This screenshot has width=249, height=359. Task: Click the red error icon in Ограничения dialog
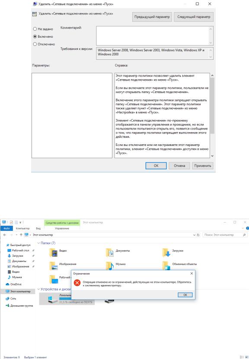77,283
